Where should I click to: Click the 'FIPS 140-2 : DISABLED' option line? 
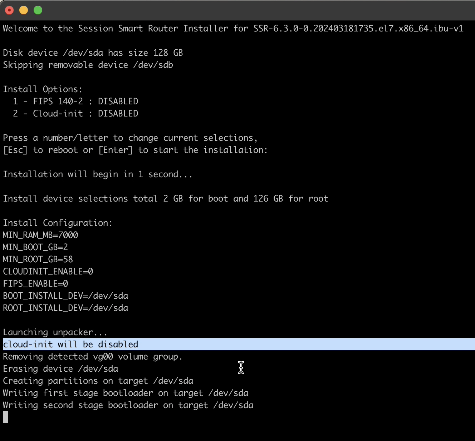pyautogui.click(x=75, y=101)
